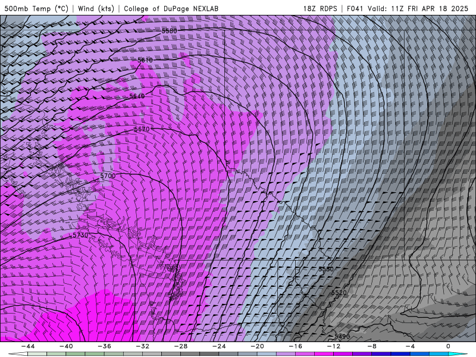Click the 5700 height contour label
Viewport: 476px width, 357px height.
tap(108, 176)
